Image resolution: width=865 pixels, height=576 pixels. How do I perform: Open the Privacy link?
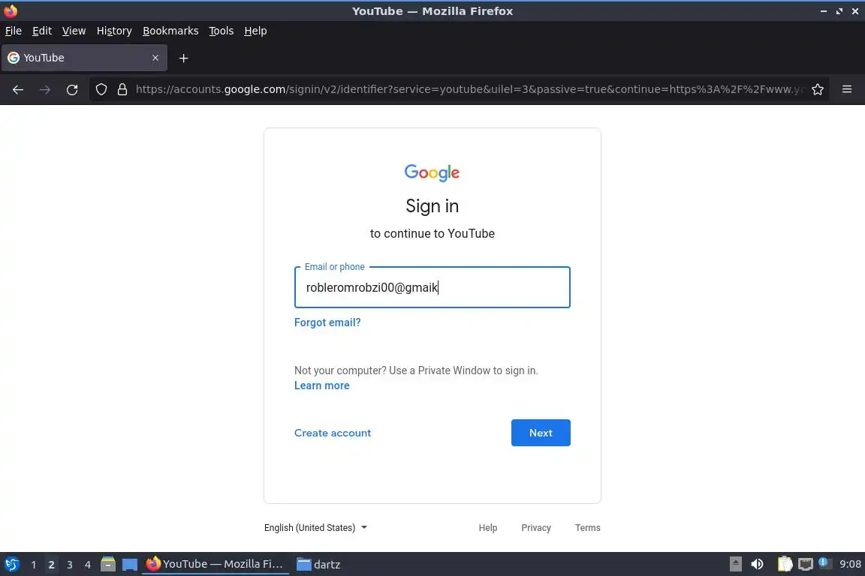pos(536,527)
